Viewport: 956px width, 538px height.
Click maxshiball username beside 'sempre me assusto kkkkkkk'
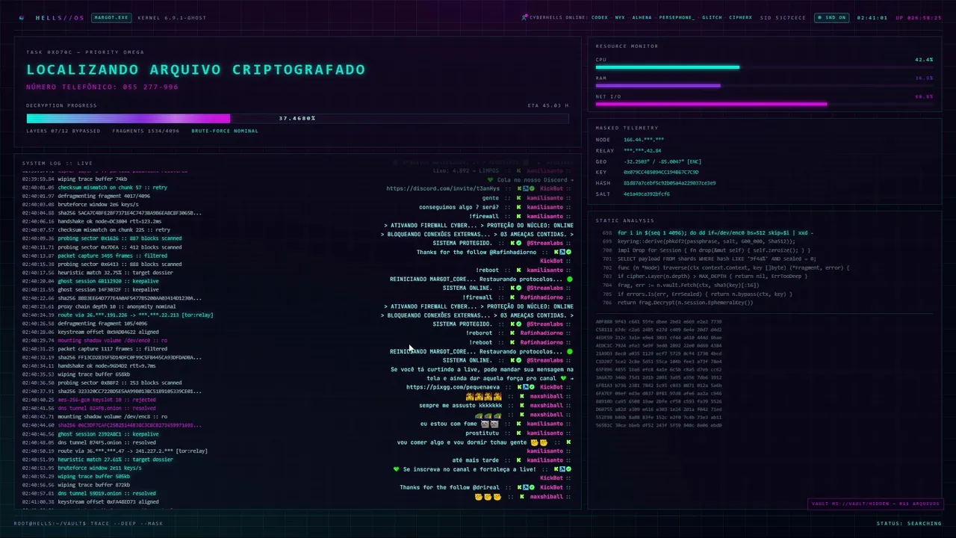[x=546, y=406]
